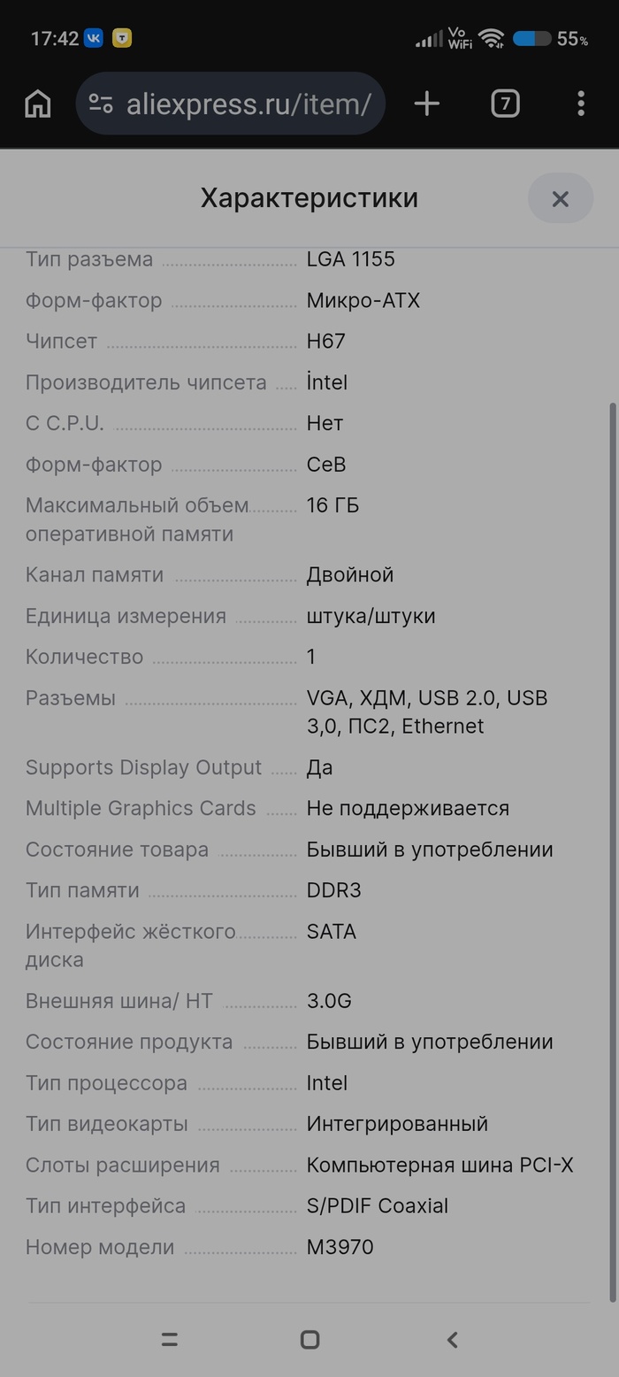Open a new tab with plus icon

(427, 104)
